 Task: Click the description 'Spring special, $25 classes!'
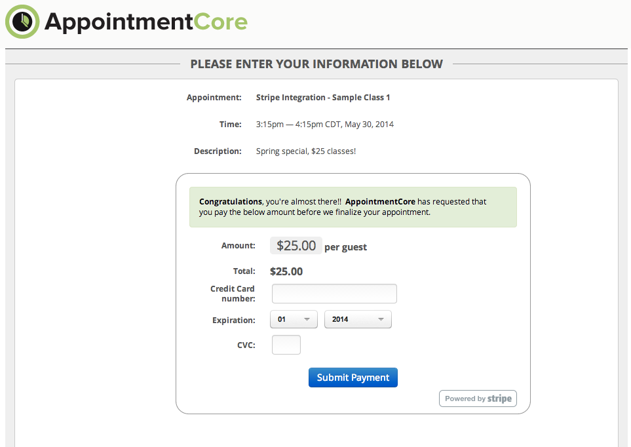tap(306, 151)
